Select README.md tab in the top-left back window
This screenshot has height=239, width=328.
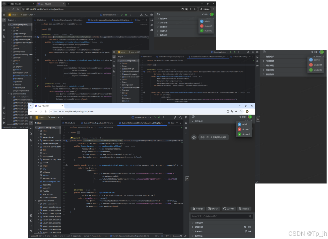(40, 20)
